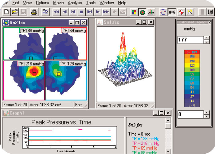The height and width of the screenshot is (154, 215).
Task: Increase the upper legend value 177
Action: 207,38
